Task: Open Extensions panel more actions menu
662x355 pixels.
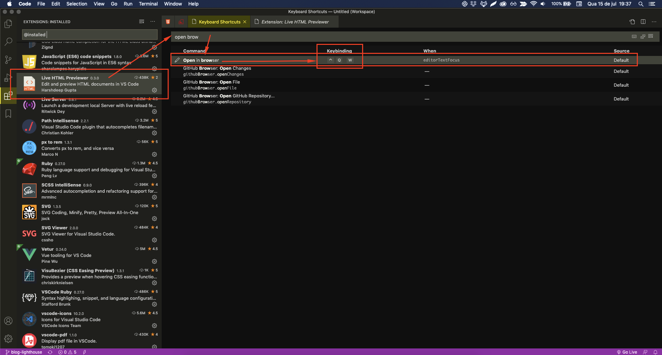Action: (x=153, y=21)
